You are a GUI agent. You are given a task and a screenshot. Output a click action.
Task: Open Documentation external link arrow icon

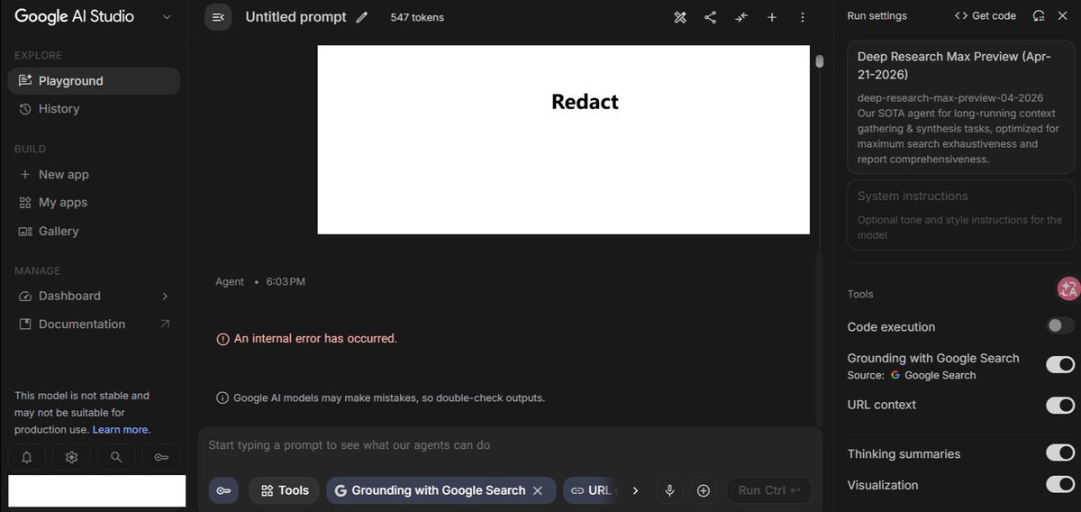(164, 324)
